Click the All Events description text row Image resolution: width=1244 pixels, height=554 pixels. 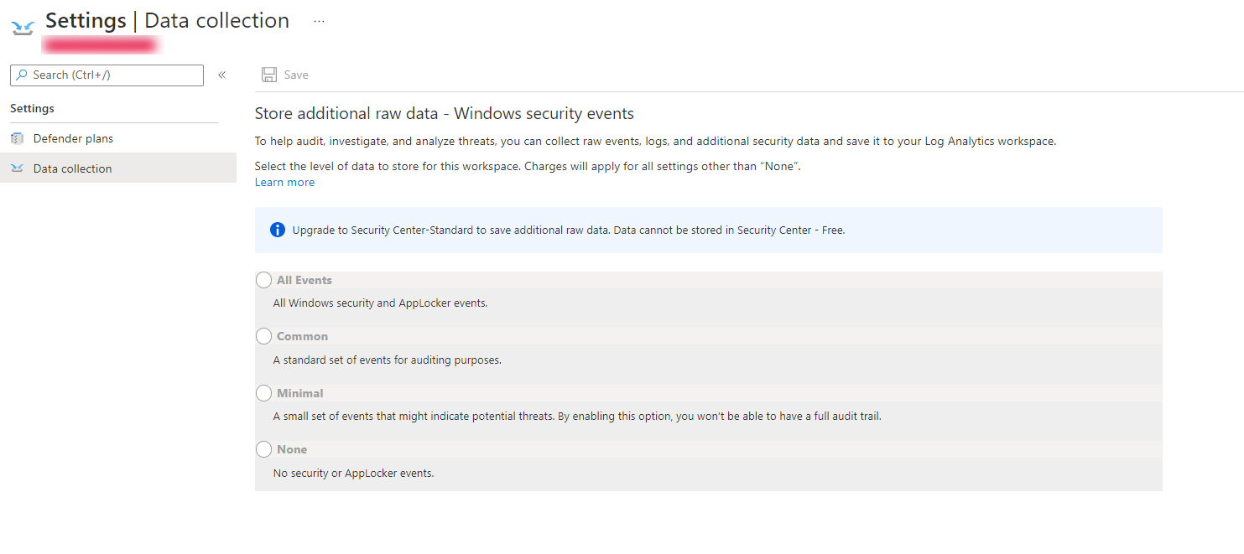point(709,303)
